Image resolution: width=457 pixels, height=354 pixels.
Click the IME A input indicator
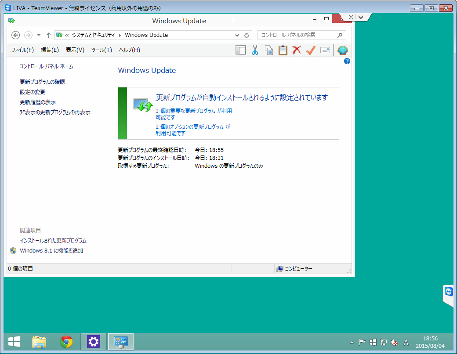coord(406,342)
